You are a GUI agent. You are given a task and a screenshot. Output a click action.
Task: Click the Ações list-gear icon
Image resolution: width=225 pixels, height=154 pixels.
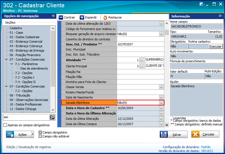point(10,134)
